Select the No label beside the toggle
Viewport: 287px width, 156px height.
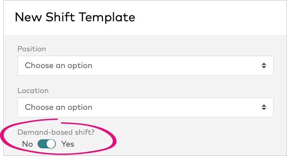(x=27, y=144)
